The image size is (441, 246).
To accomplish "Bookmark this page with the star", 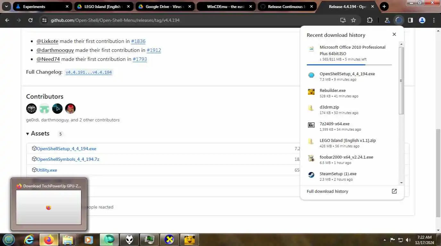I will click(354, 20).
